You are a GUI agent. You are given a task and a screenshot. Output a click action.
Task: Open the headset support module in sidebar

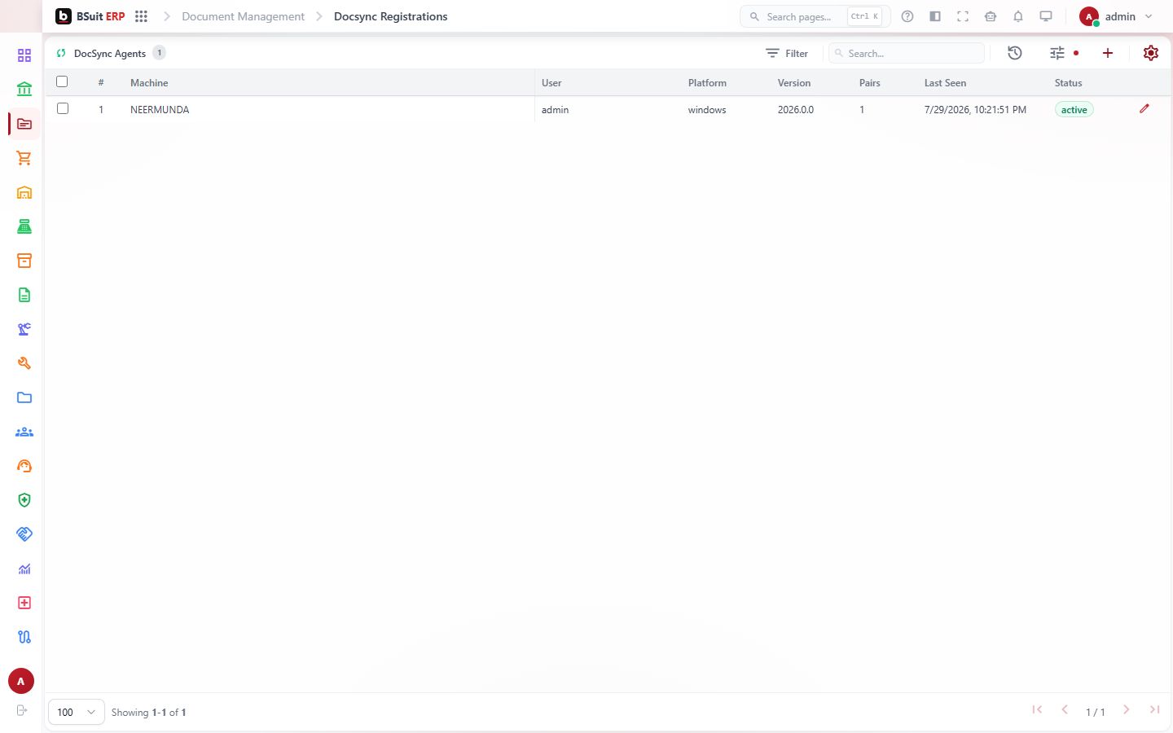pos(24,466)
